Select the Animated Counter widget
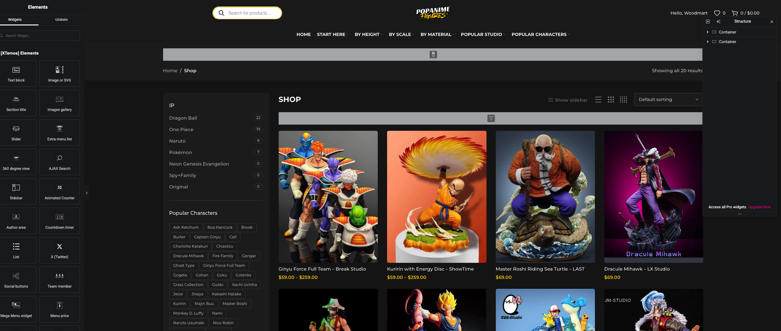The width and height of the screenshot is (781, 331). pyautogui.click(x=60, y=191)
